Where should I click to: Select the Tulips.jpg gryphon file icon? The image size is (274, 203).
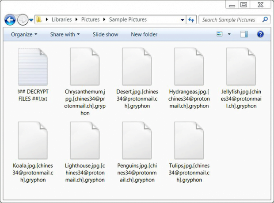coord(189,140)
